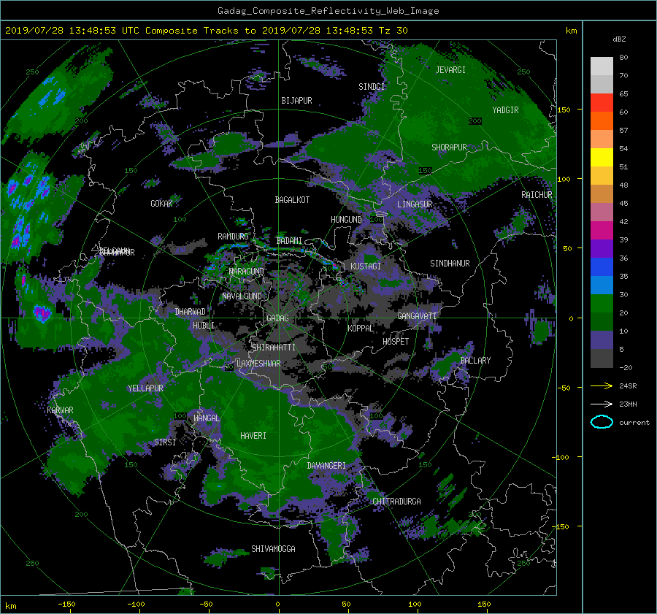Screen dimensions: 657x614
Task: Click the YADGIR city label
Action: [505, 110]
